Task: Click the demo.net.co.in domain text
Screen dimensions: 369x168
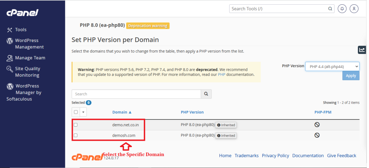Action: [125, 125]
